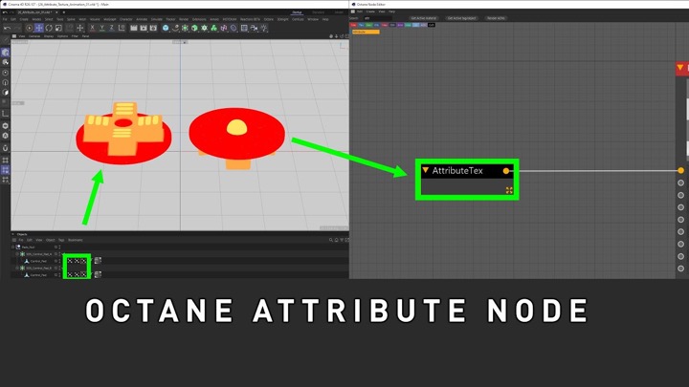Close the scene document tab
This screenshot has width=689, height=387.
(56, 12)
